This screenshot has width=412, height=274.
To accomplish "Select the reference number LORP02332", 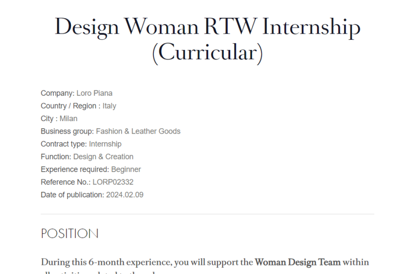I will pos(113,182).
